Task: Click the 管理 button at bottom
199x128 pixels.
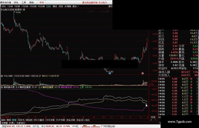Action: tap(14, 120)
